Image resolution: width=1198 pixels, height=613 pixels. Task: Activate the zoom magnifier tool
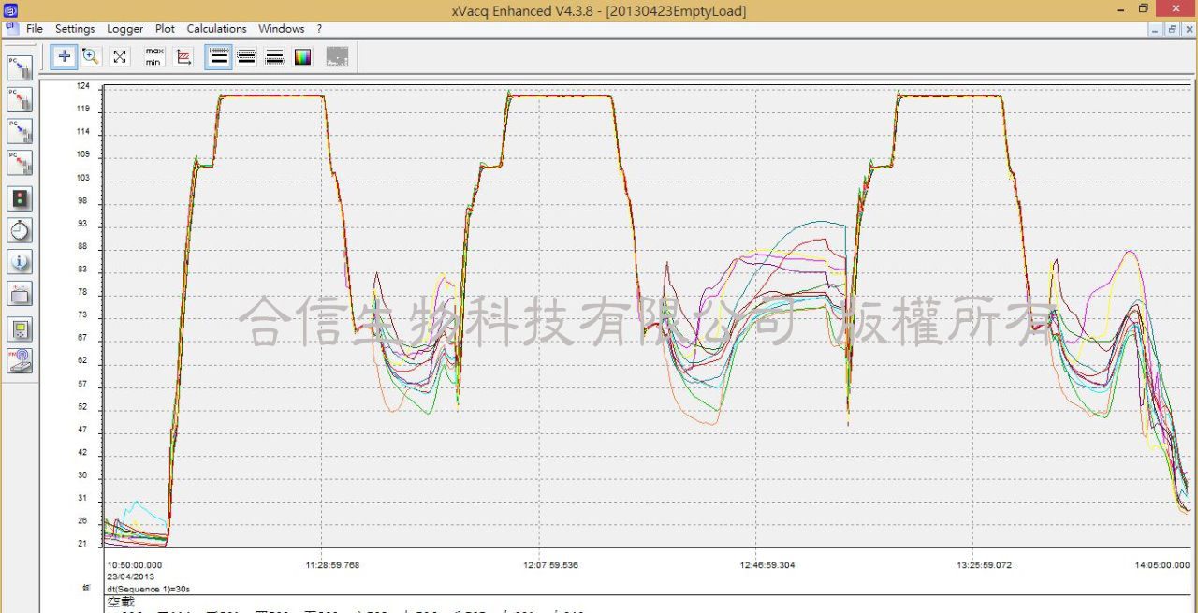[x=91, y=56]
